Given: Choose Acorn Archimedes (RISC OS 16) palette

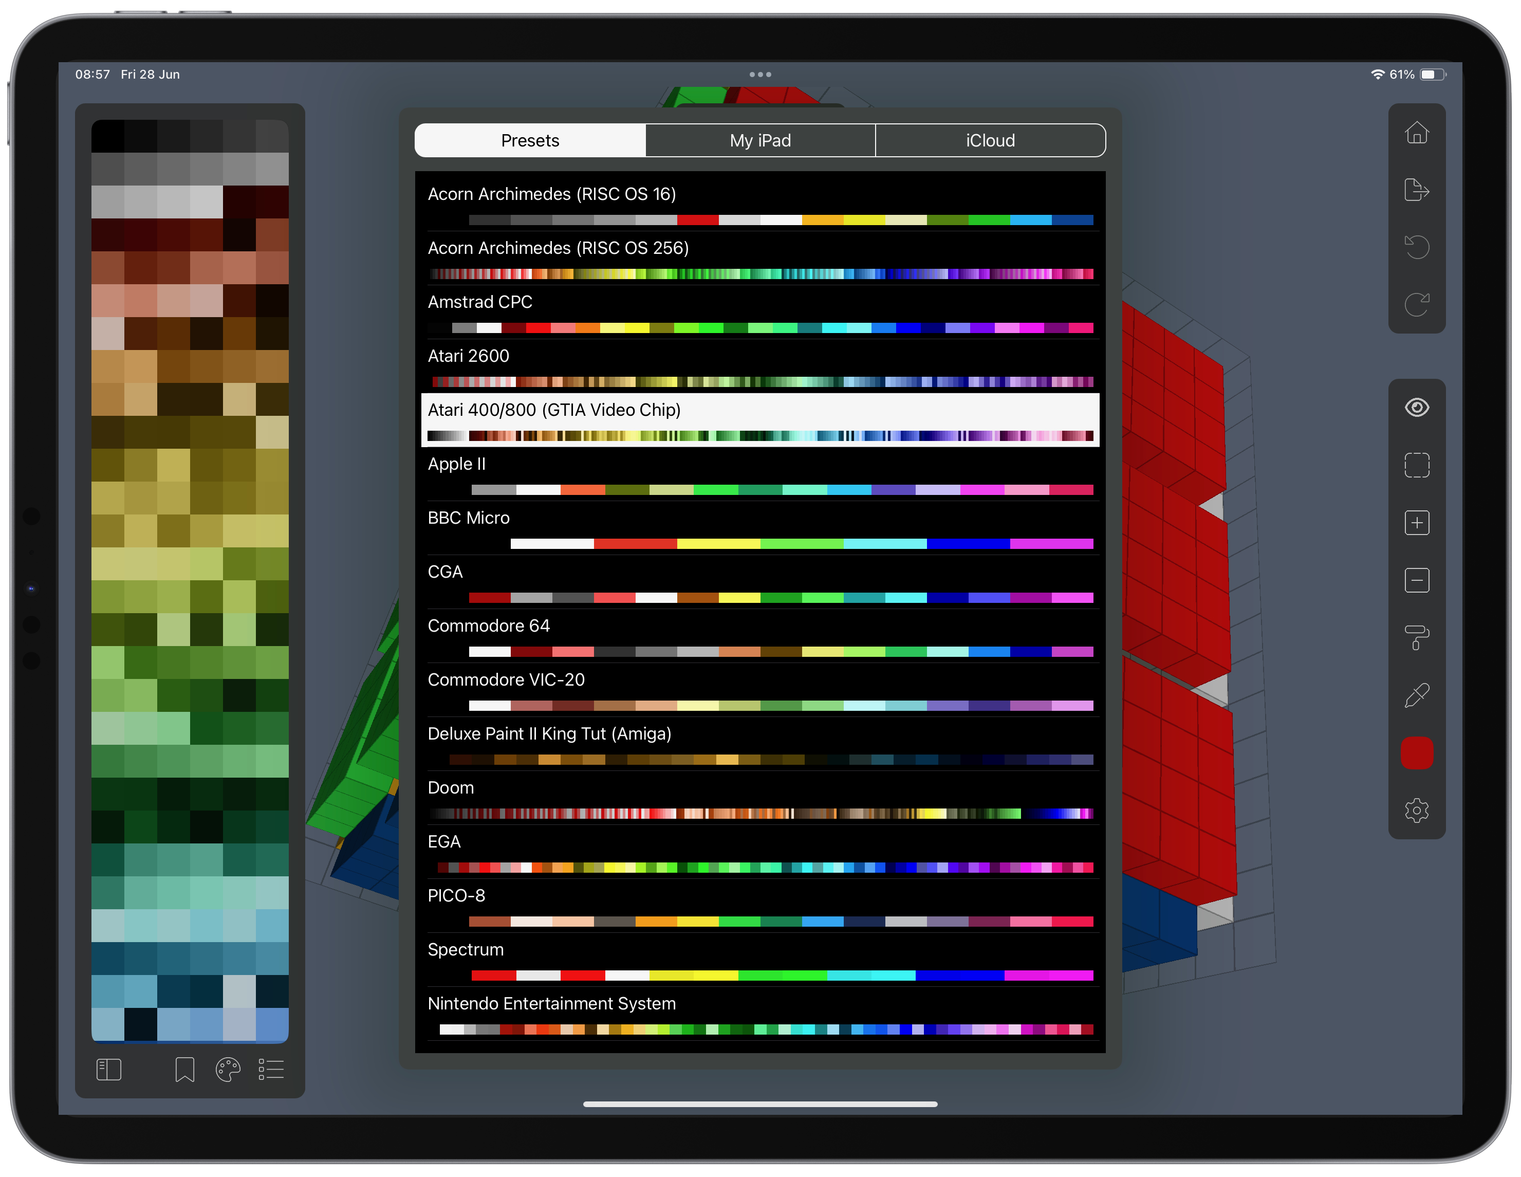Looking at the screenshot, I should click(x=760, y=204).
